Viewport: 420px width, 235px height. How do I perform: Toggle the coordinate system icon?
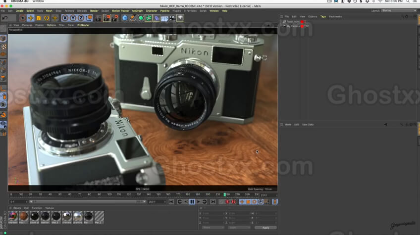(89, 18)
